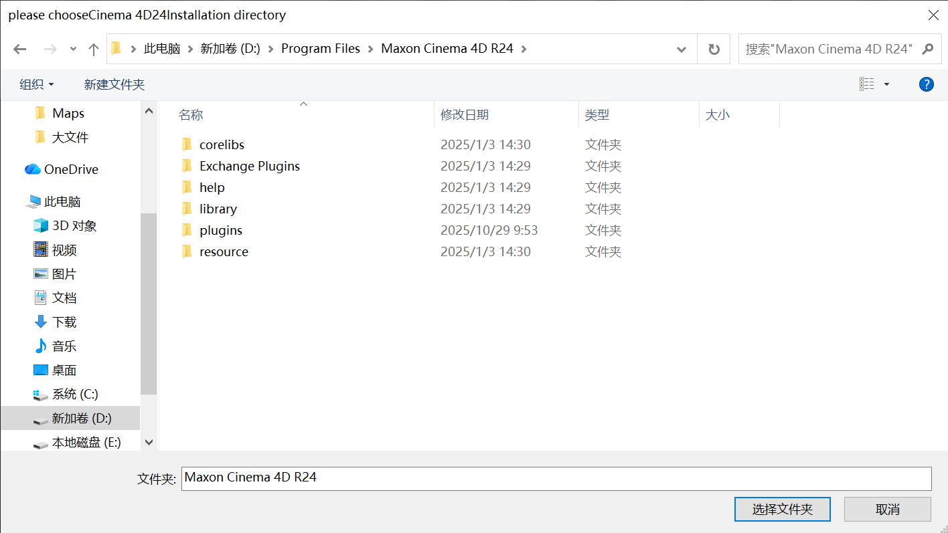Expand the address bar history dropdown
Screen dimensions: 948x533
pyautogui.click(x=682, y=49)
